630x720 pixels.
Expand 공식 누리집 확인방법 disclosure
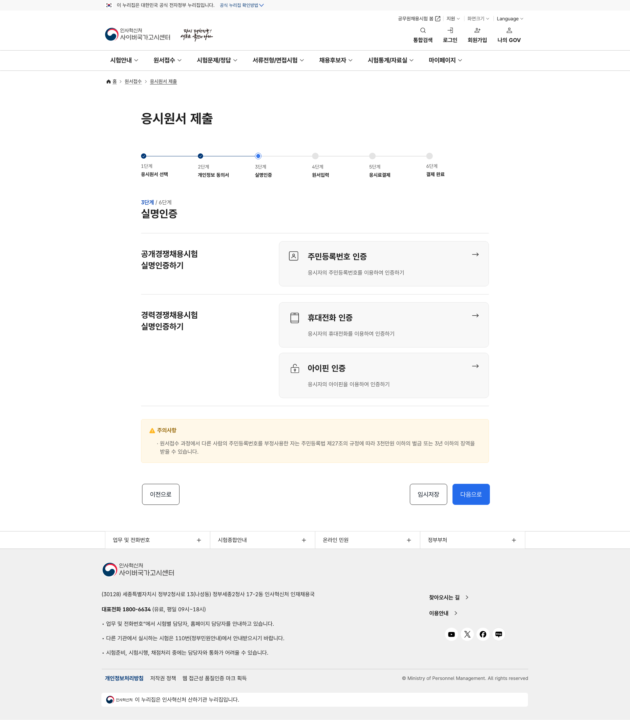pos(241,5)
